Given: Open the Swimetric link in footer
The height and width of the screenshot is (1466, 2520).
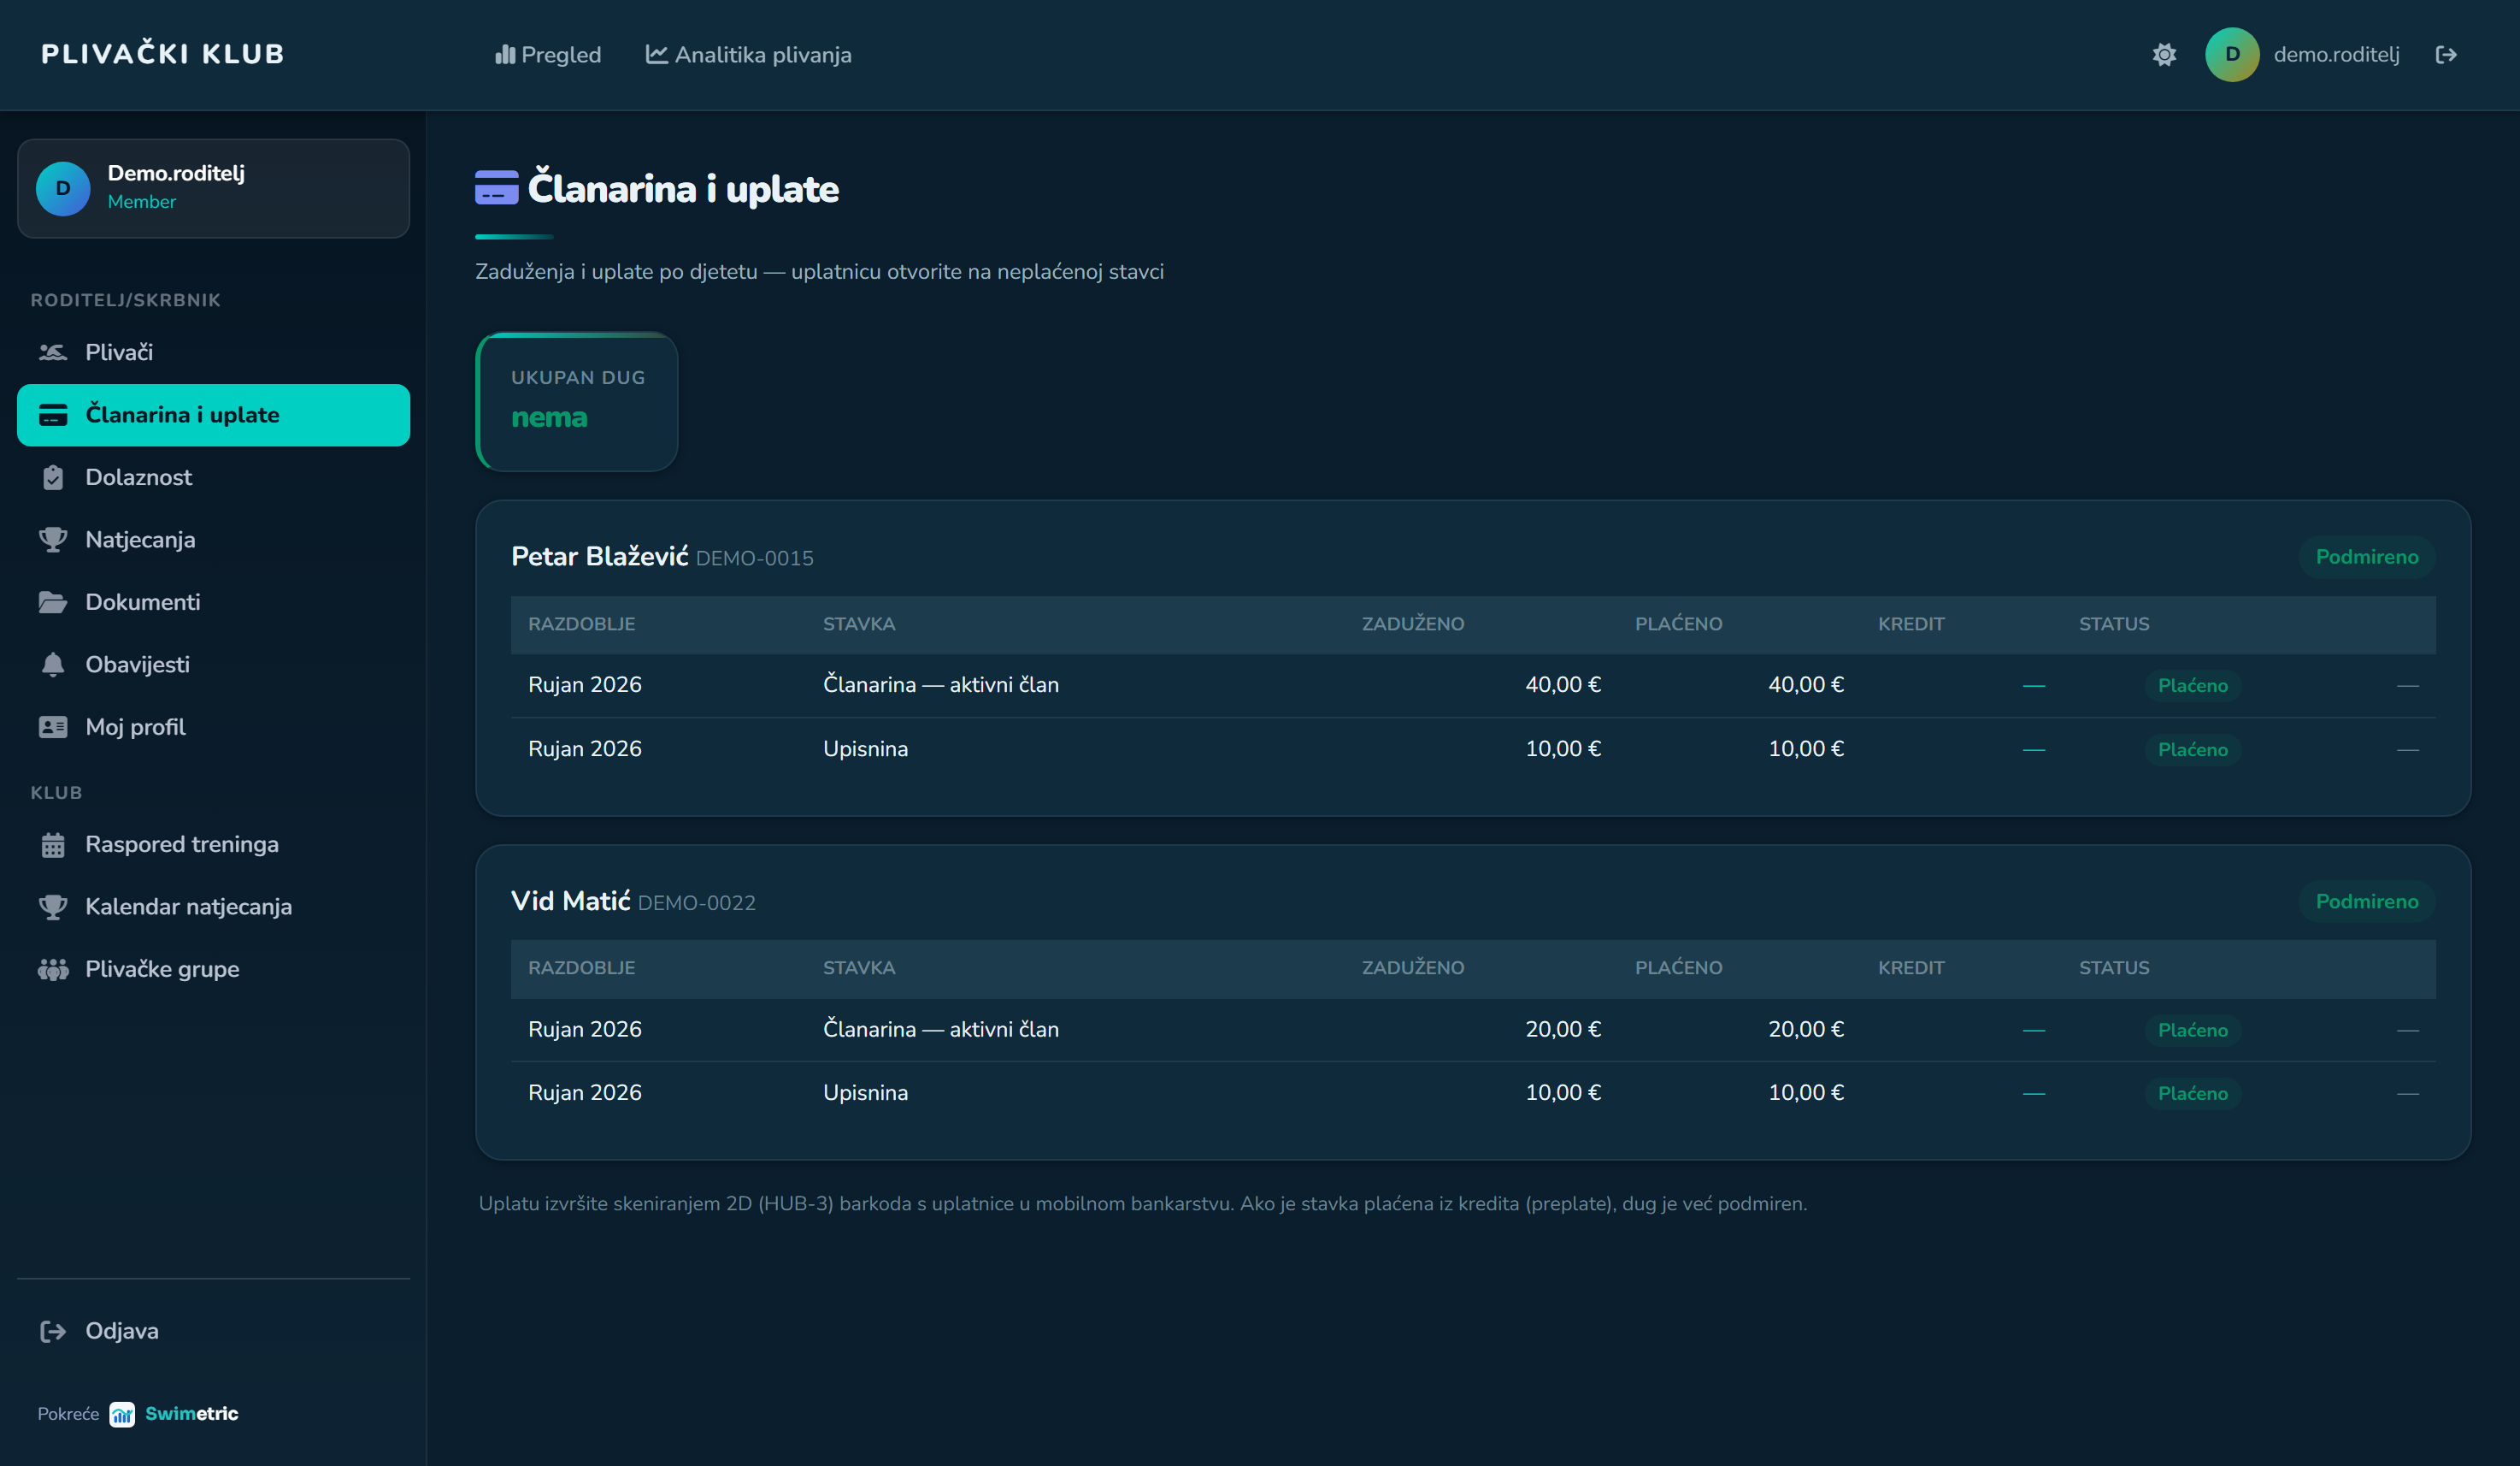Looking at the screenshot, I should point(192,1414).
